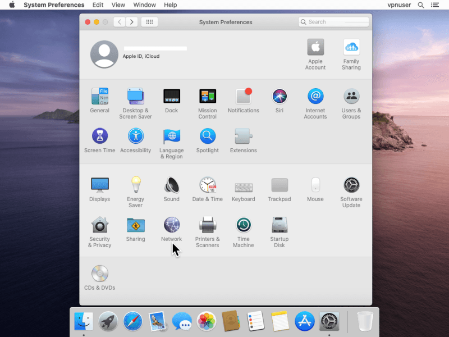Launch Safari from the Dock
The height and width of the screenshot is (337, 449).
133,322
